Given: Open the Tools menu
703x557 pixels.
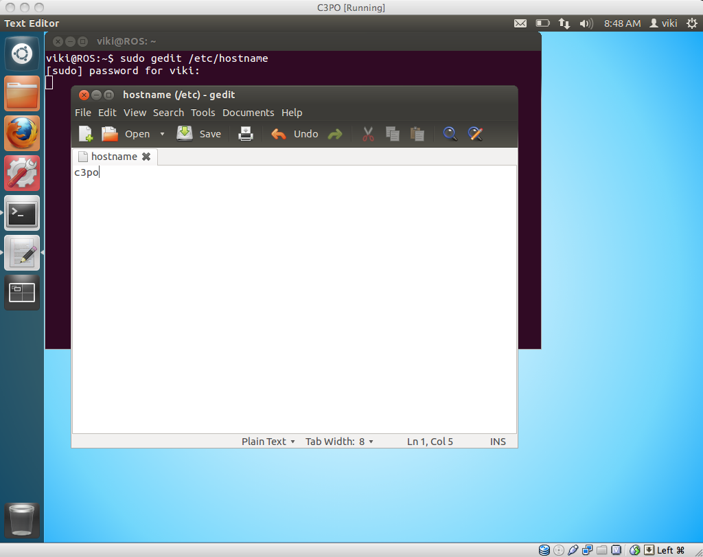Looking at the screenshot, I should [203, 113].
